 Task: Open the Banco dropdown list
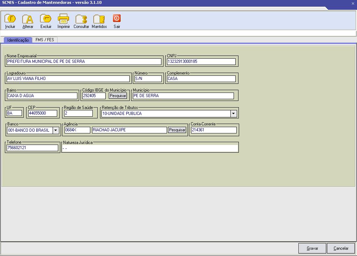(56, 130)
